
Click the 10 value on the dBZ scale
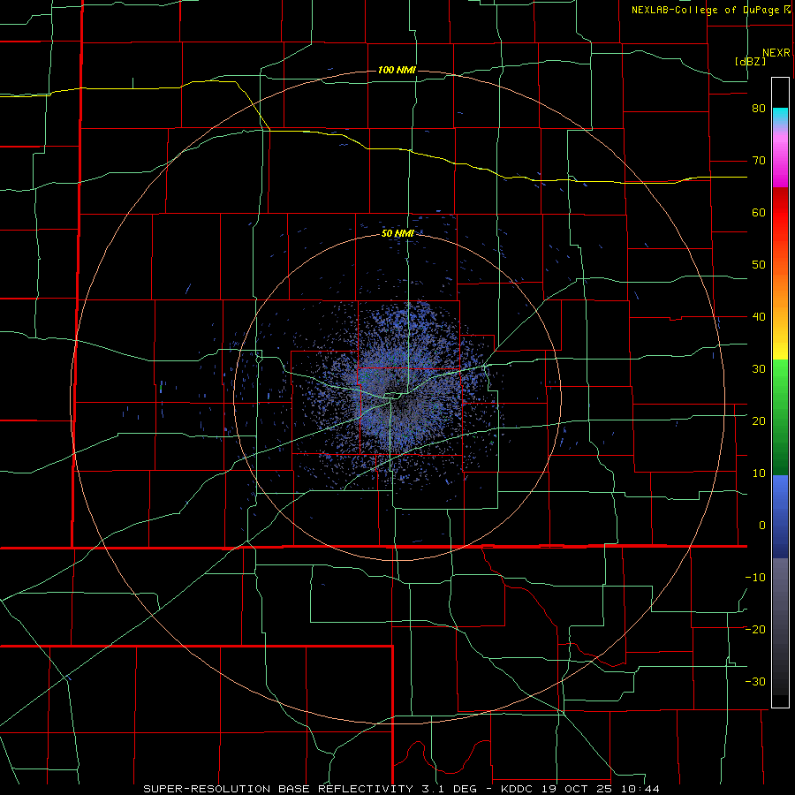pyautogui.click(x=759, y=473)
